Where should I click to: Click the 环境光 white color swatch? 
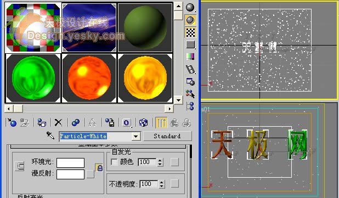(x=70, y=162)
